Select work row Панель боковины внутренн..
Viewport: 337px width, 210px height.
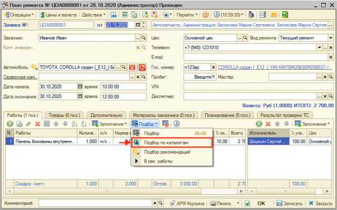[x=45, y=141]
